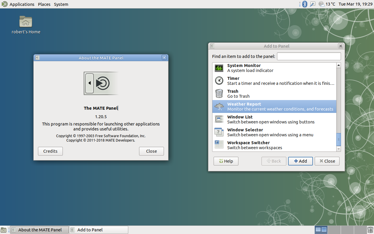The height and width of the screenshot is (234, 374).
Task: Switch to Add to Panel taskbar entry
Action: [x=99, y=230]
